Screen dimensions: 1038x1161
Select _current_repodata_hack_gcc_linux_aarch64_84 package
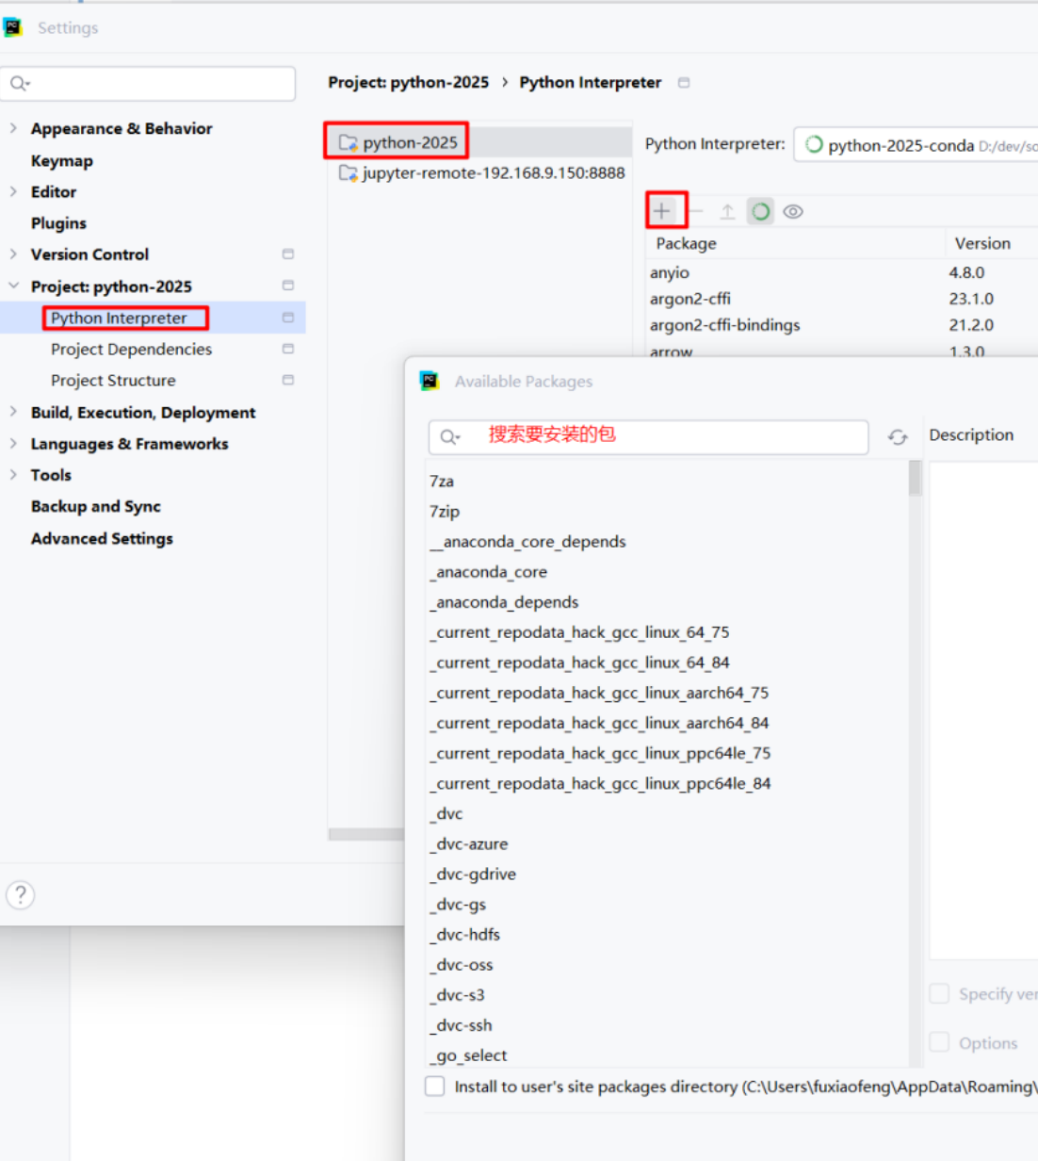click(667, 722)
